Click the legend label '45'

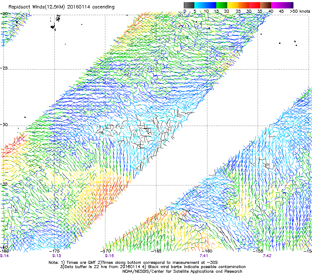281,11
